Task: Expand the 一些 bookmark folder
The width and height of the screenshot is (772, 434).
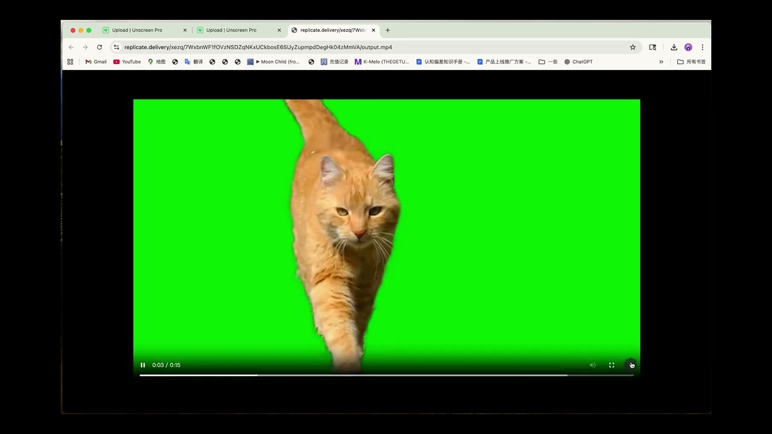Action: pos(548,61)
